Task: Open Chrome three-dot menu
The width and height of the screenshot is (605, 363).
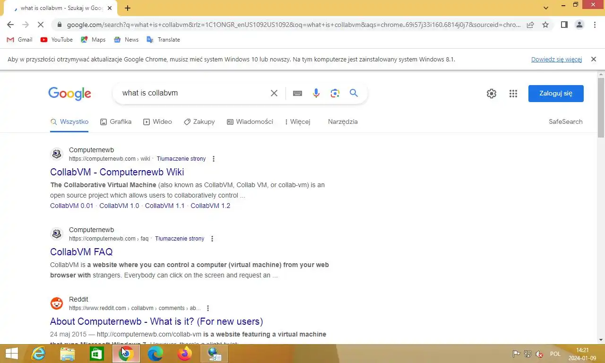Action: click(595, 25)
